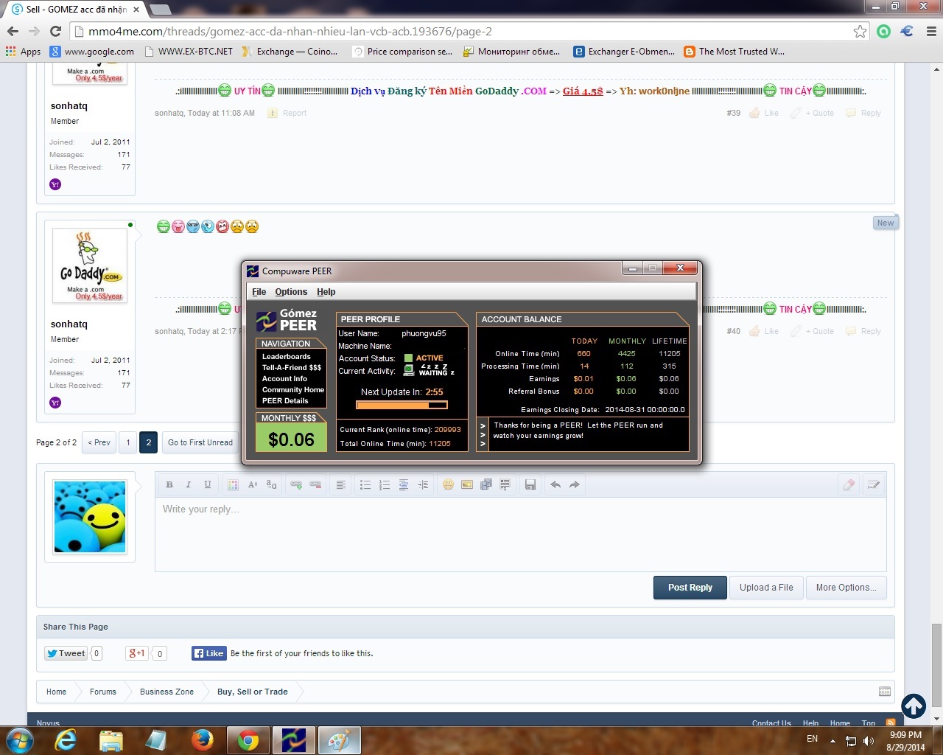Click the Tweet button
Image resolution: width=943 pixels, height=755 pixels.
click(x=66, y=653)
